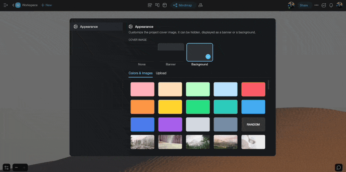Screen dimensions: 346x172
Task: Open the user profile avatar menu
Action: click(x=339, y=5)
